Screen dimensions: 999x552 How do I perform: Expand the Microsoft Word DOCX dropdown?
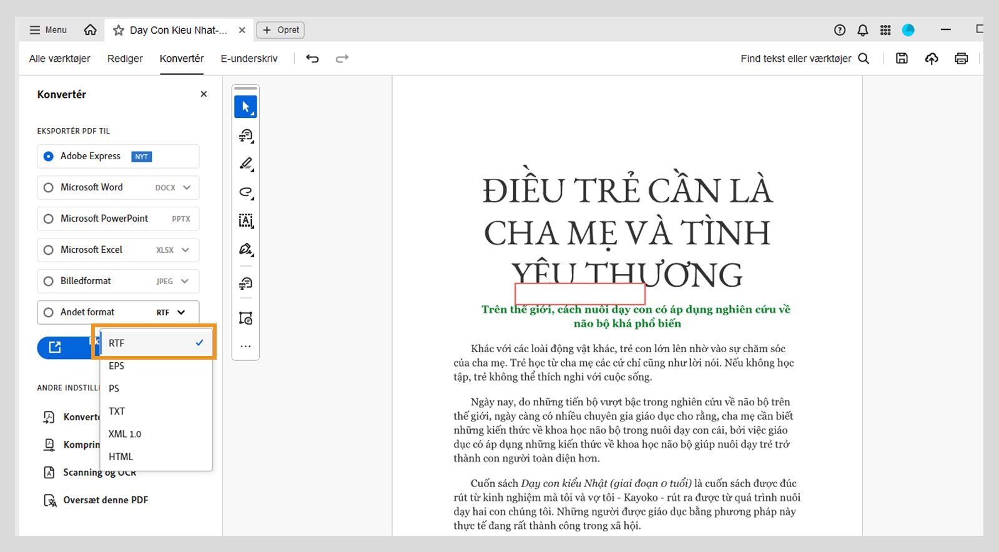point(187,187)
